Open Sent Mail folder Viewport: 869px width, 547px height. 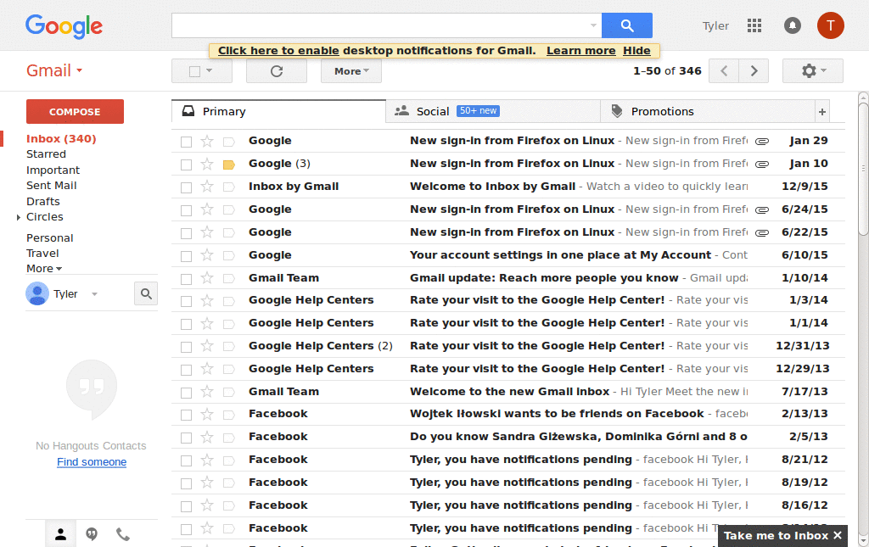click(52, 186)
